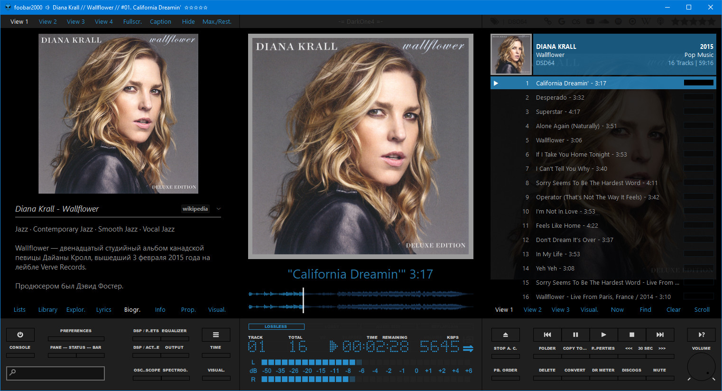
Task: Switch to View 2 in top bar
Action: 47,21
